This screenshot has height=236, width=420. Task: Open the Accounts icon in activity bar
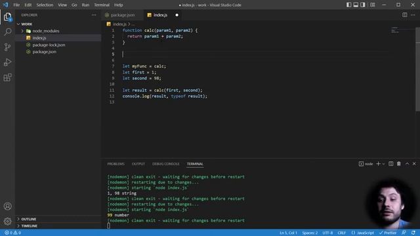(7, 206)
